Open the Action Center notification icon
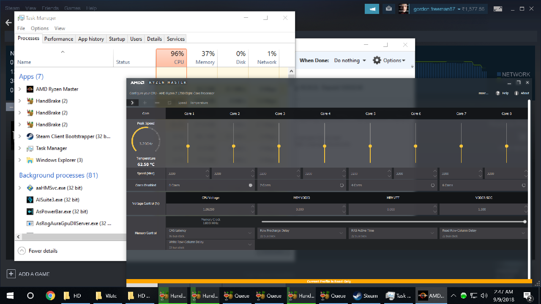The height and width of the screenshot is (304, 541). [x=527, y=296]
